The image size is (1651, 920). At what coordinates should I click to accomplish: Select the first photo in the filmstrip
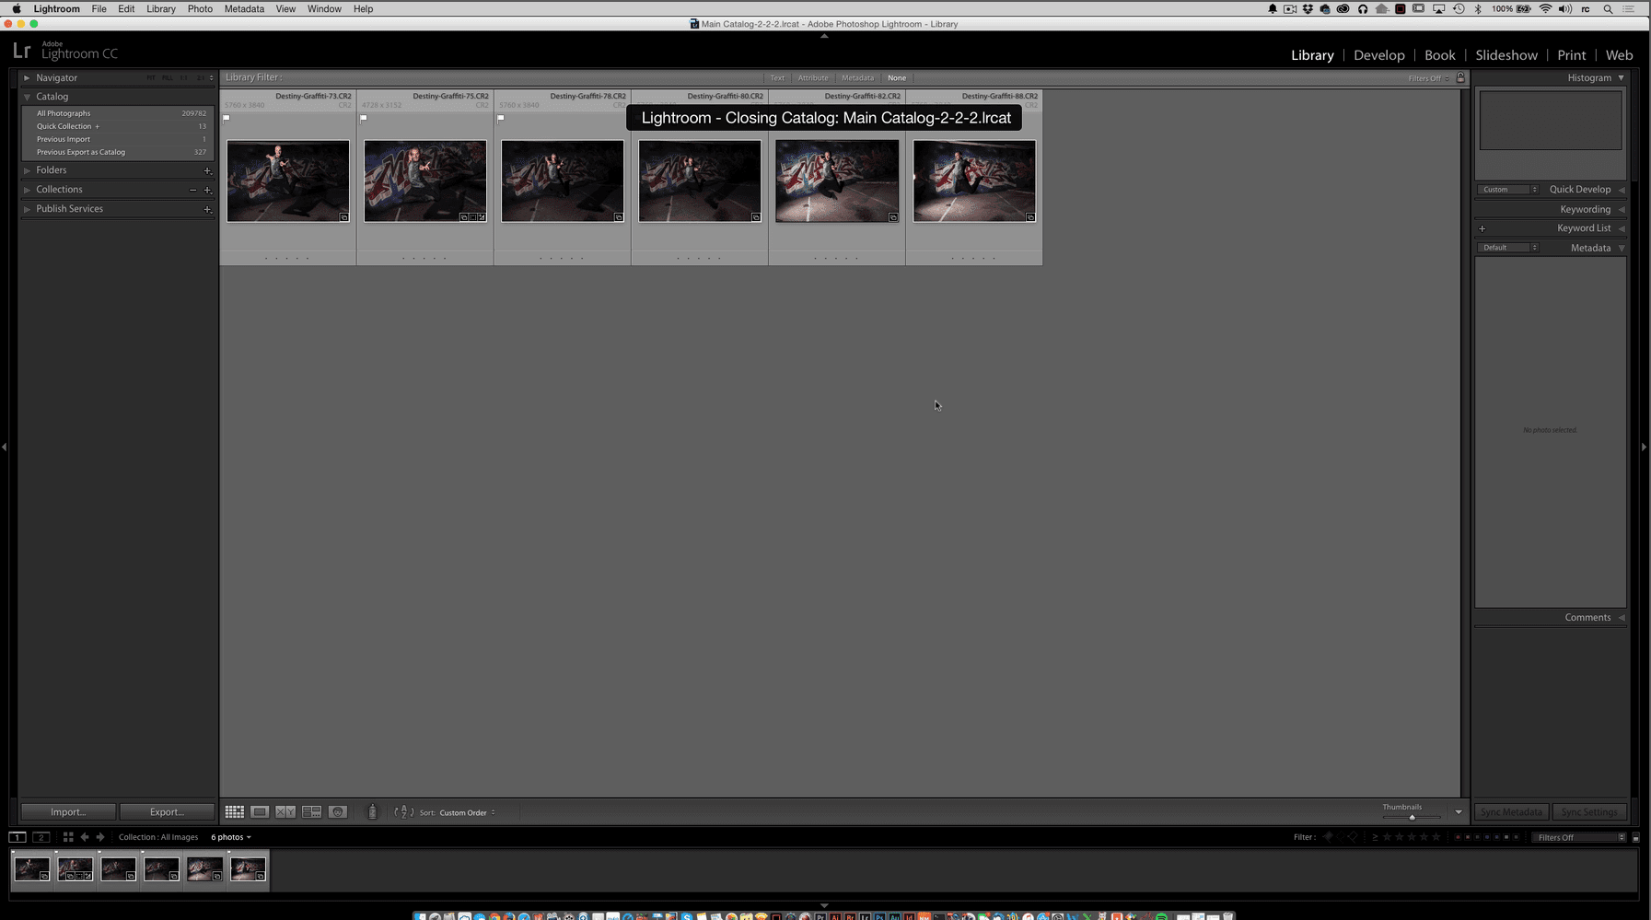[32, 868]
